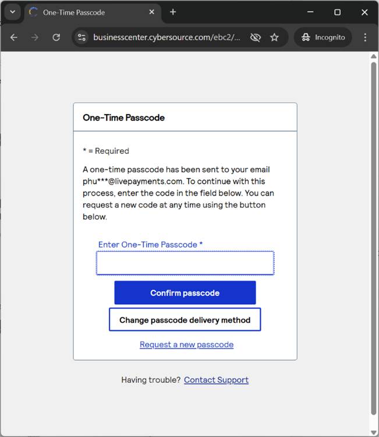The width and height of the screenshot is (379, 437).
Task: Open the Contact Support link
Action: 216,380
